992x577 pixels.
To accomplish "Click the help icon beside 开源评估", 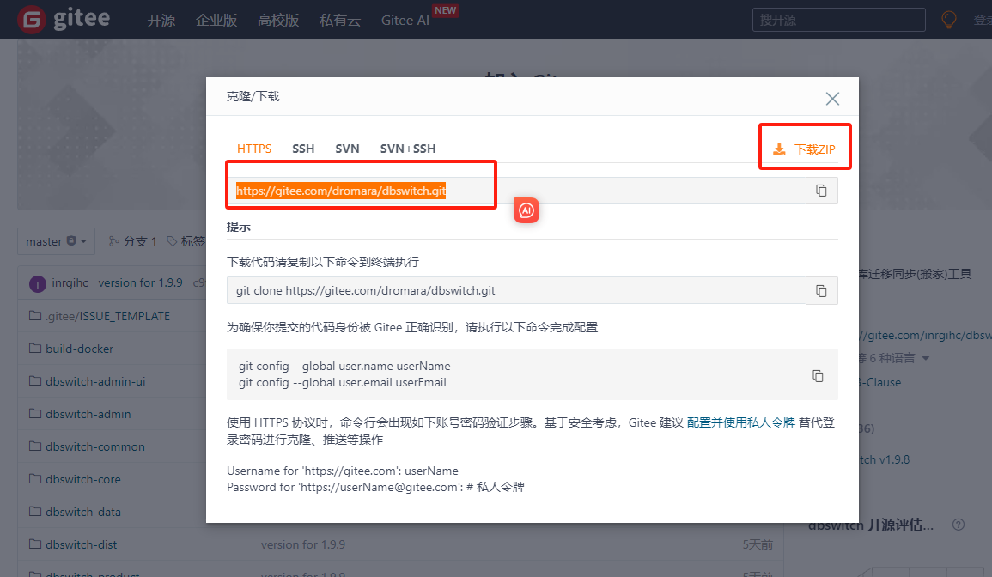I will point(958,525).
